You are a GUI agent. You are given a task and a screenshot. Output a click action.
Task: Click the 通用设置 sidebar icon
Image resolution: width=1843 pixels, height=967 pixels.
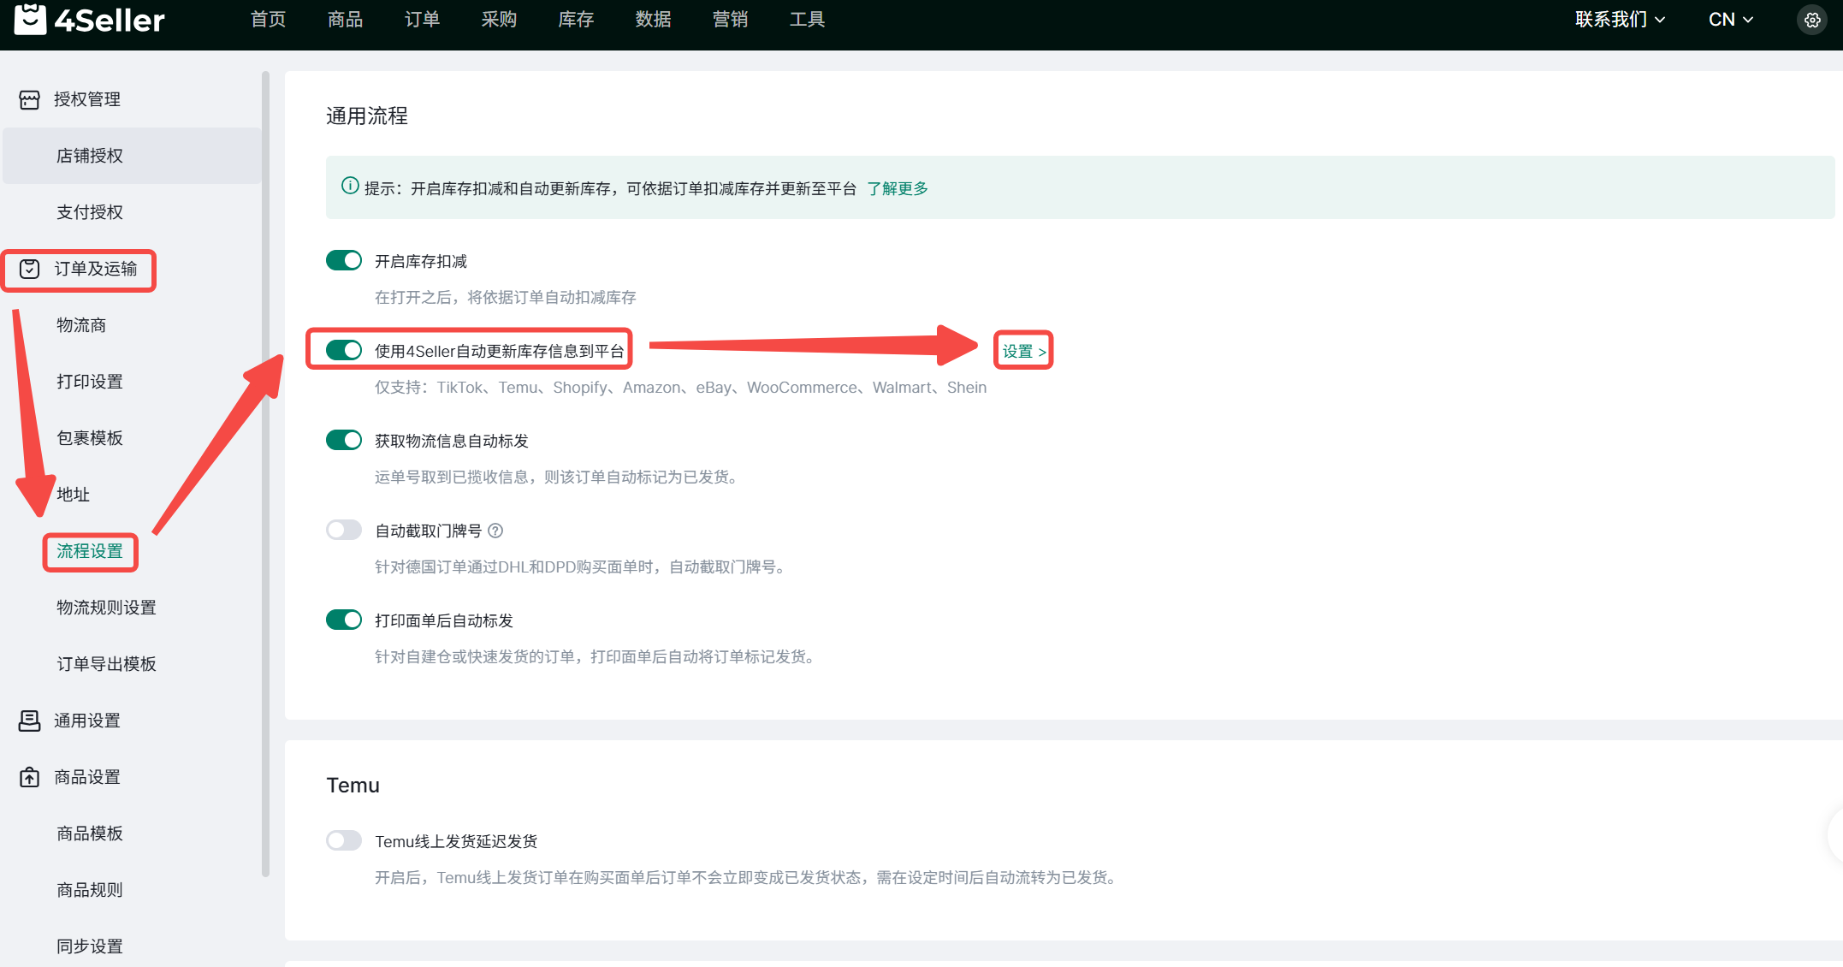click(x=30, y=721)
